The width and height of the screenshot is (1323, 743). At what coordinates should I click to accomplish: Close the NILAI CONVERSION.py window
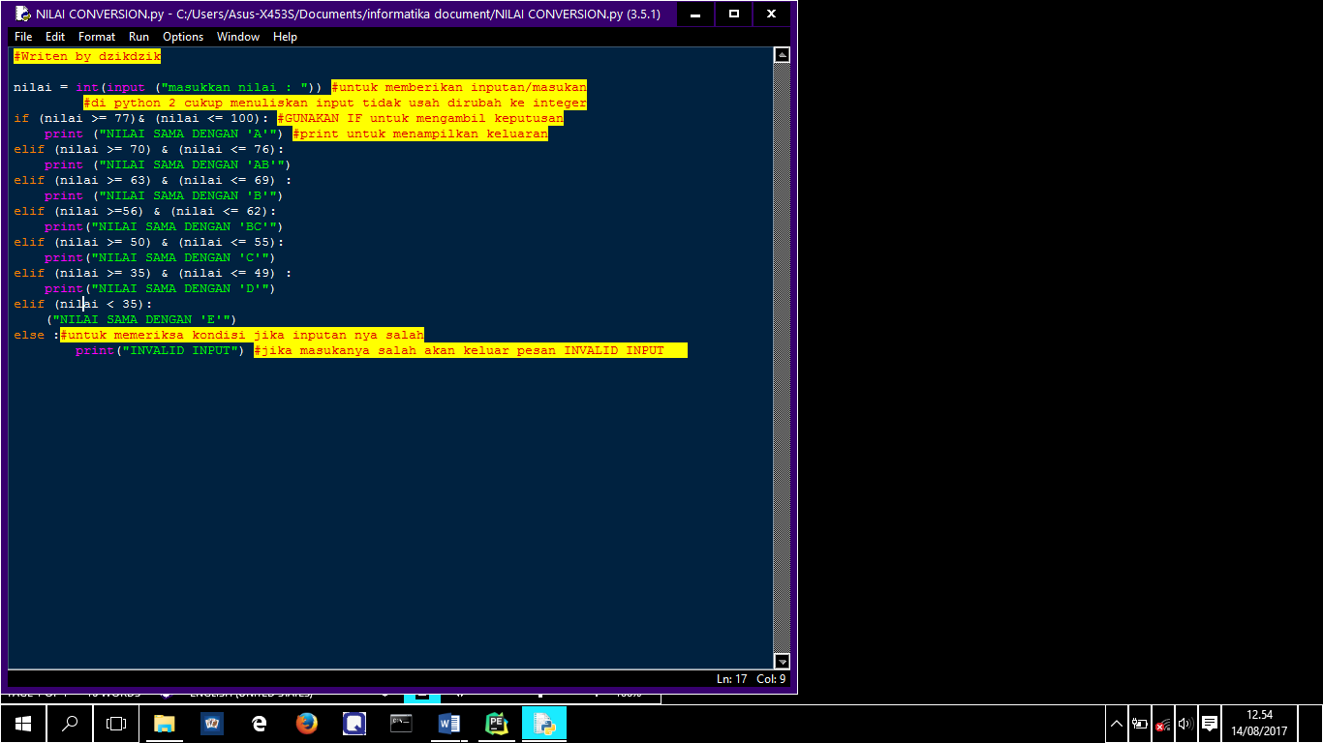coord(771,14)
